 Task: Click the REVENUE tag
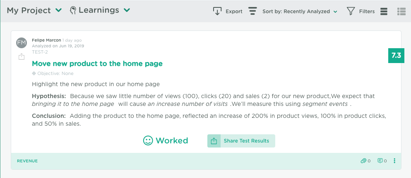click(27, 161)
